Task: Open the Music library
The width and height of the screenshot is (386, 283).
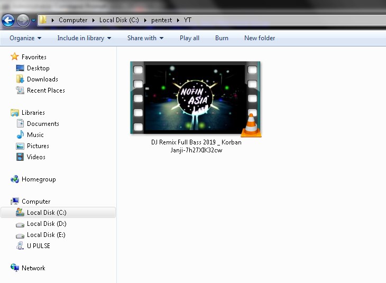Action: pyautogui.click(x=35, y=135)
